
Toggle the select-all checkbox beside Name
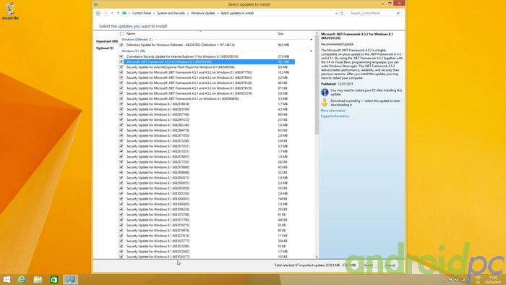coord(121,33)
